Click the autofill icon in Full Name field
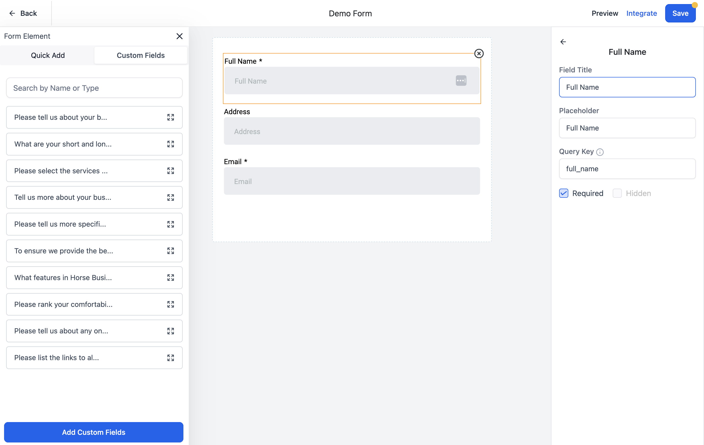The width and height of the screenshot is (704, 445). pyautogui.click(x=461, y=81)
